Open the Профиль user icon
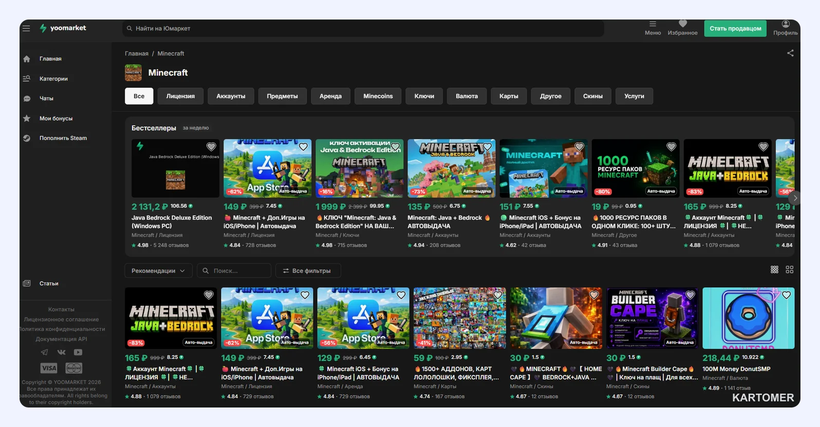Screen dimensions: 820x427 click(785, 28)
